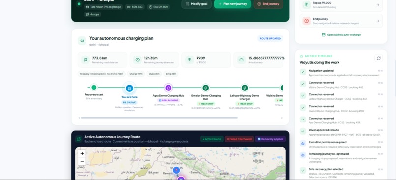Screen dimensions: 396x180
Task: Click the checkmark beside booking #60 connector entry
Action: (x=303, y=108)
